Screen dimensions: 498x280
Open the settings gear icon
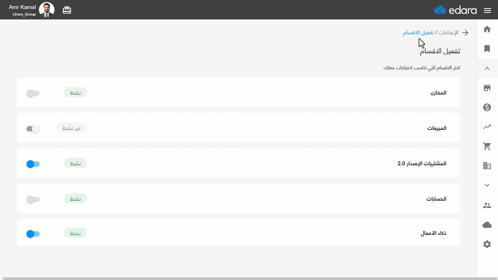coord(487,244)
